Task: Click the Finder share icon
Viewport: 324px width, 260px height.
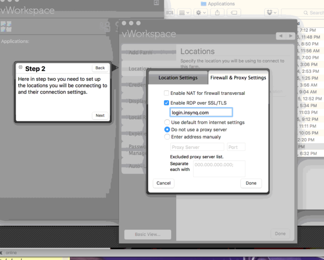Action: (x=217, y=13)
